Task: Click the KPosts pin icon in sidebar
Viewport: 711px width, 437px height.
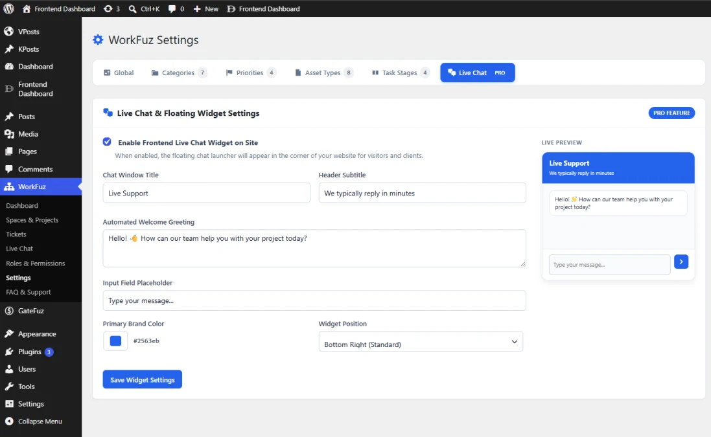Action: (x=8, y=49)
